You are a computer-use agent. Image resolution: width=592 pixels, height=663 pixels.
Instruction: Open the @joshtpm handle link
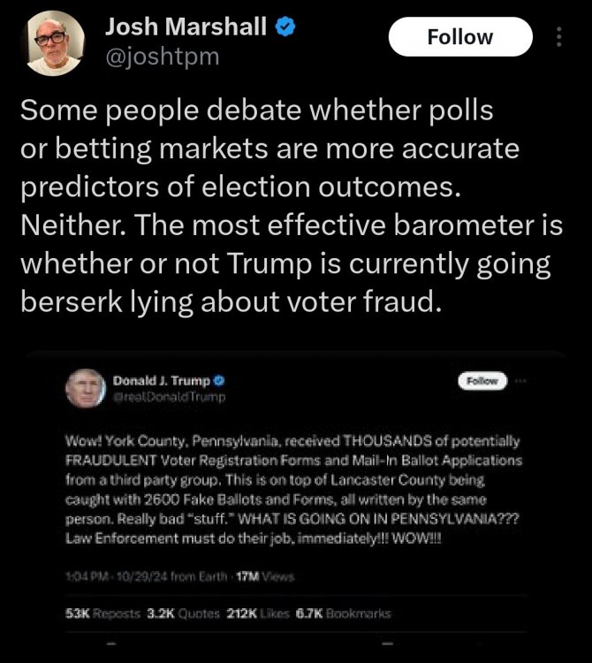[x=162, y=57]
